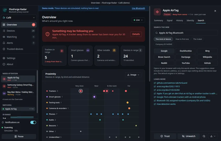221x141 pixels.
Task: Click the Other row dot in Very close column
Action: tap(81, 131)
